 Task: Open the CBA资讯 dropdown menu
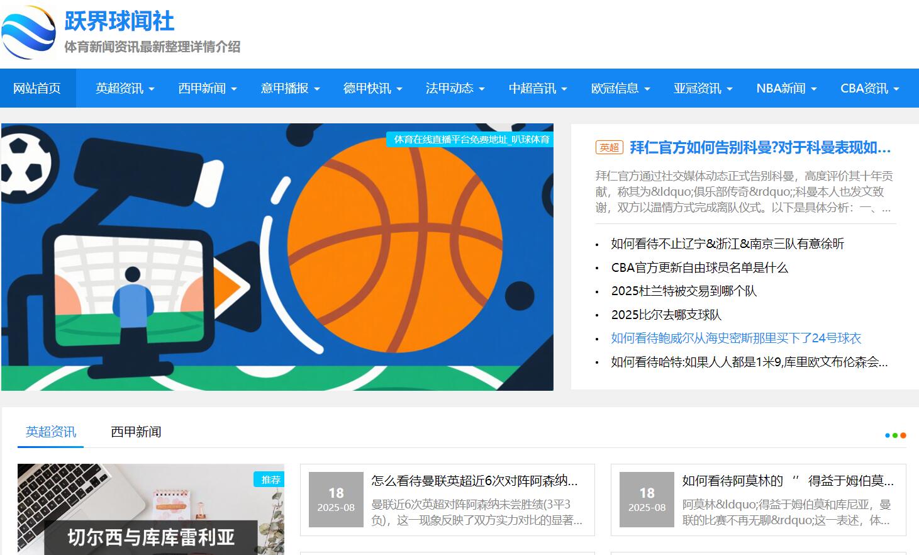point(869,88)
